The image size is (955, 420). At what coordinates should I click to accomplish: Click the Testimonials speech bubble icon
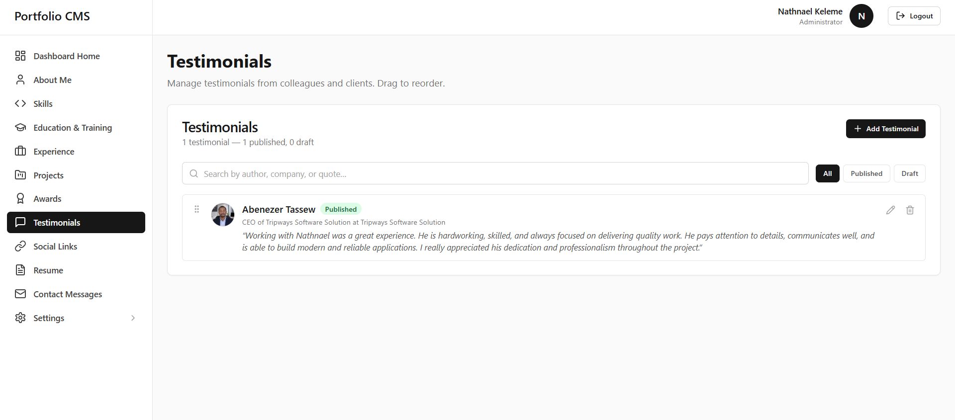(20, 222)
